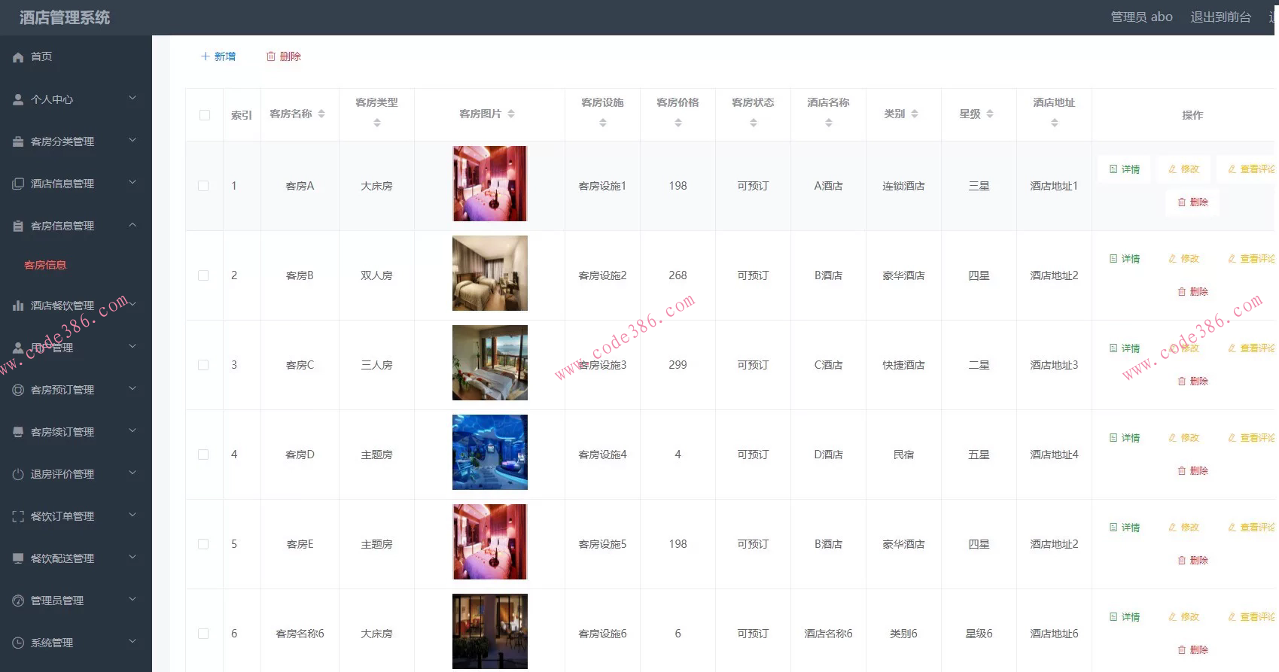Sort by 酒店地址 using sort arrows
The width and height of the screenshot is (1279, 672).
(1055, 123)
